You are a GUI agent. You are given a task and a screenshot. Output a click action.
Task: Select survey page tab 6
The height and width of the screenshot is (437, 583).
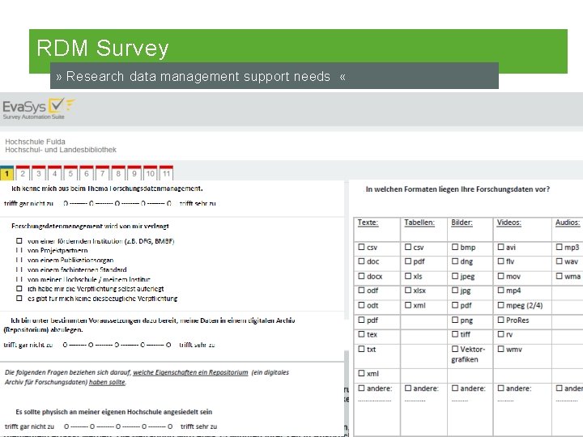click(x=87, y=173)
